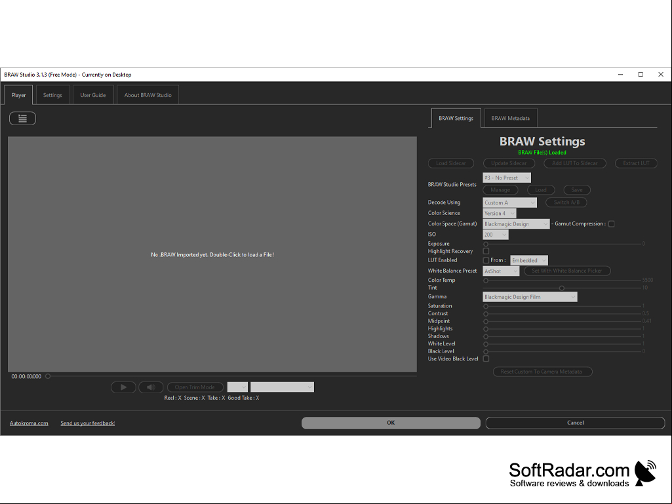
Task: Click the Save preset button
Action: click(x=577, y=190)
